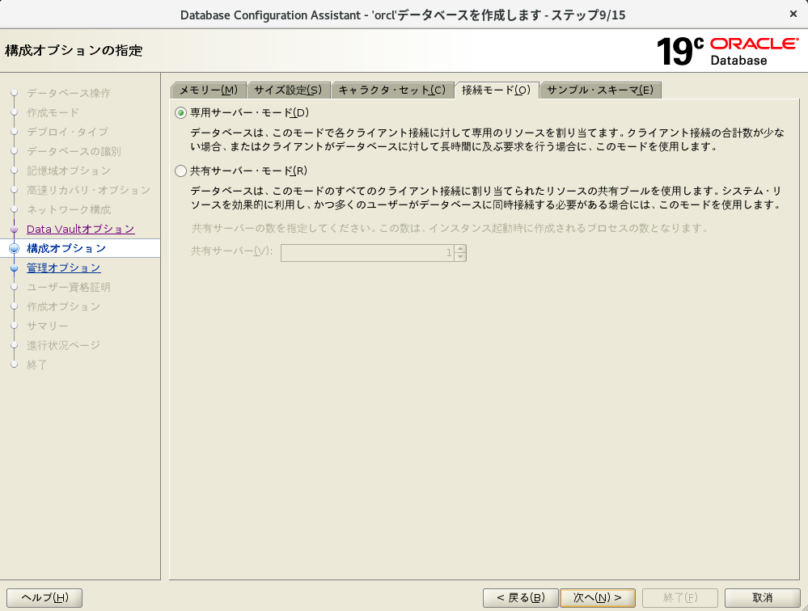Switch to the サンプル・スキーマ tab
Image resolution: width=808 pixels, height=611 pixels.
pos(600,90)
